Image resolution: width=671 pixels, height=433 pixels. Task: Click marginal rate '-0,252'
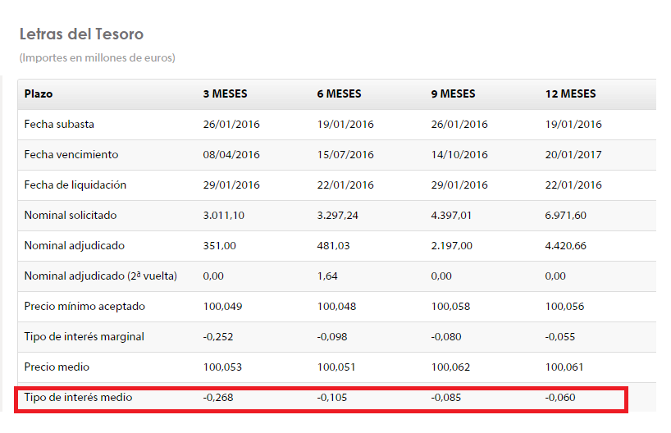pyautogui.click(x=218, y=337)
